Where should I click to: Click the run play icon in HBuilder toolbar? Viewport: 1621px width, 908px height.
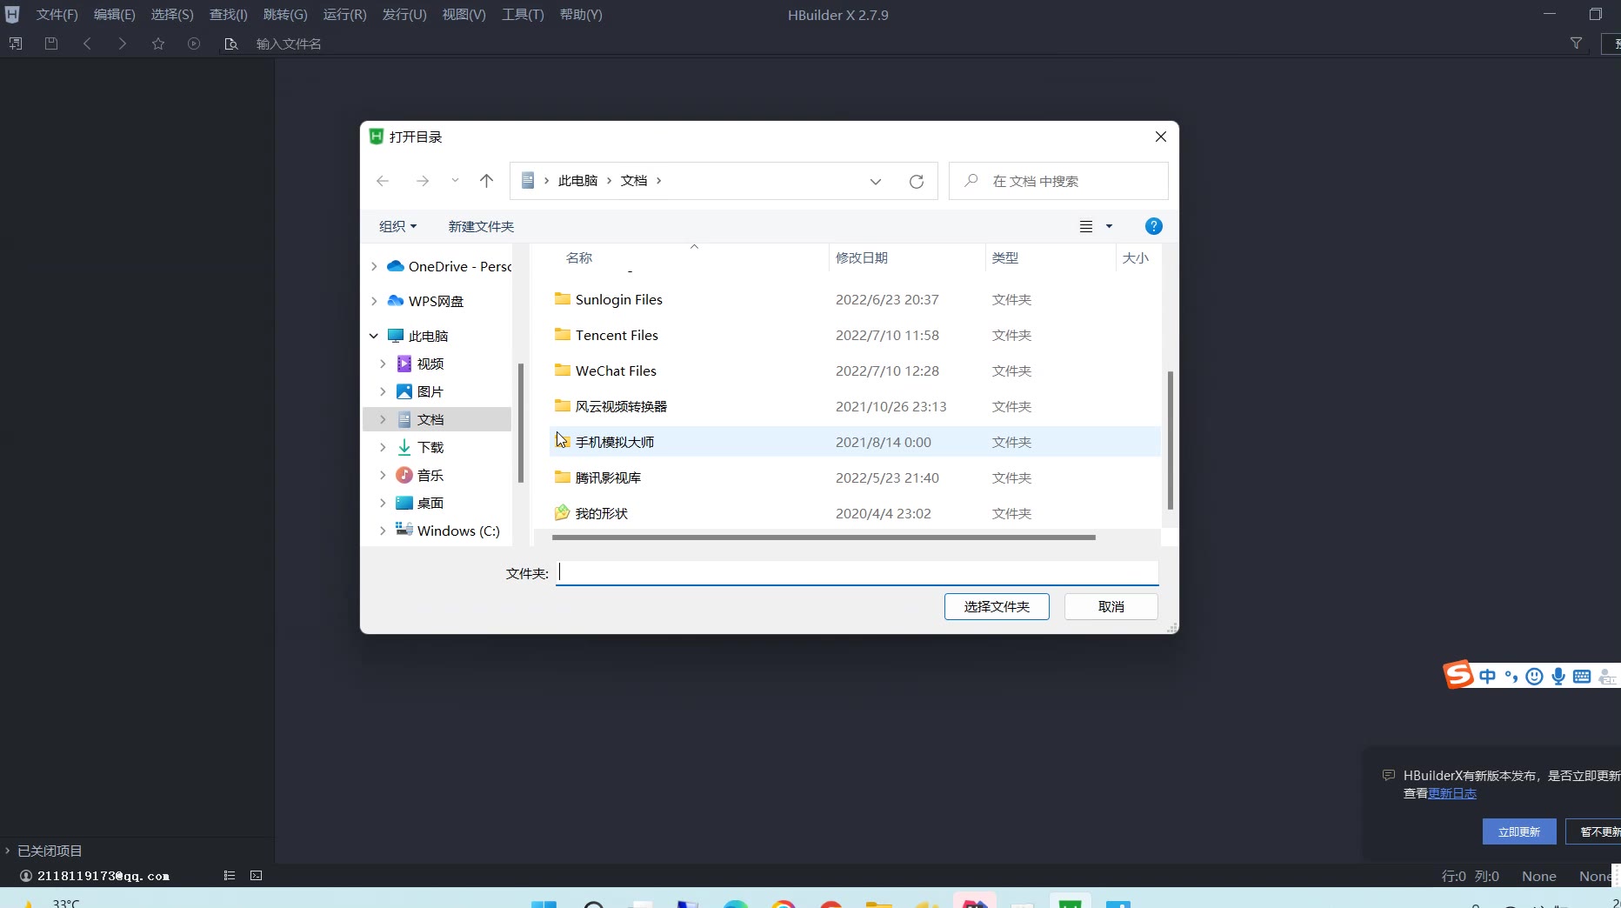click(x=194, y=43)
